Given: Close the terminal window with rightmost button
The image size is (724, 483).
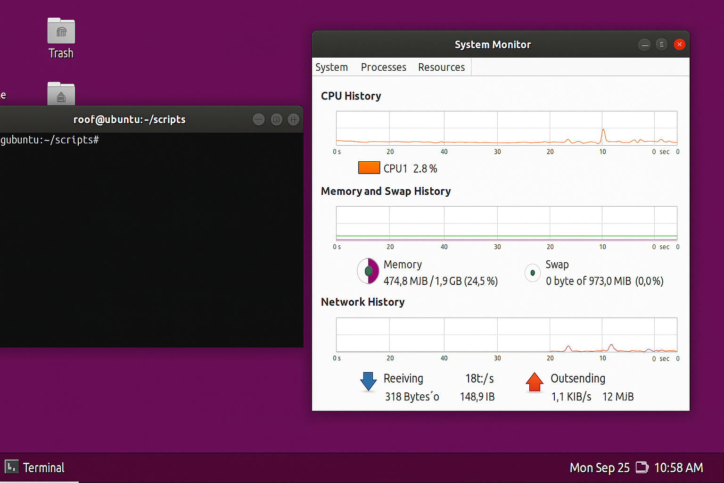Looking at the screenshot, I should coord(293,120).
